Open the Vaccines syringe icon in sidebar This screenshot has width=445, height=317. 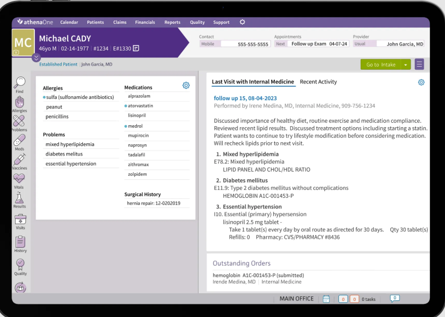pyautogui.click(x=19, y=160)
